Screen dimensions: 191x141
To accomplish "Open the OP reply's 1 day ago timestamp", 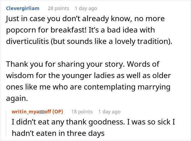I will click(109, 112).
